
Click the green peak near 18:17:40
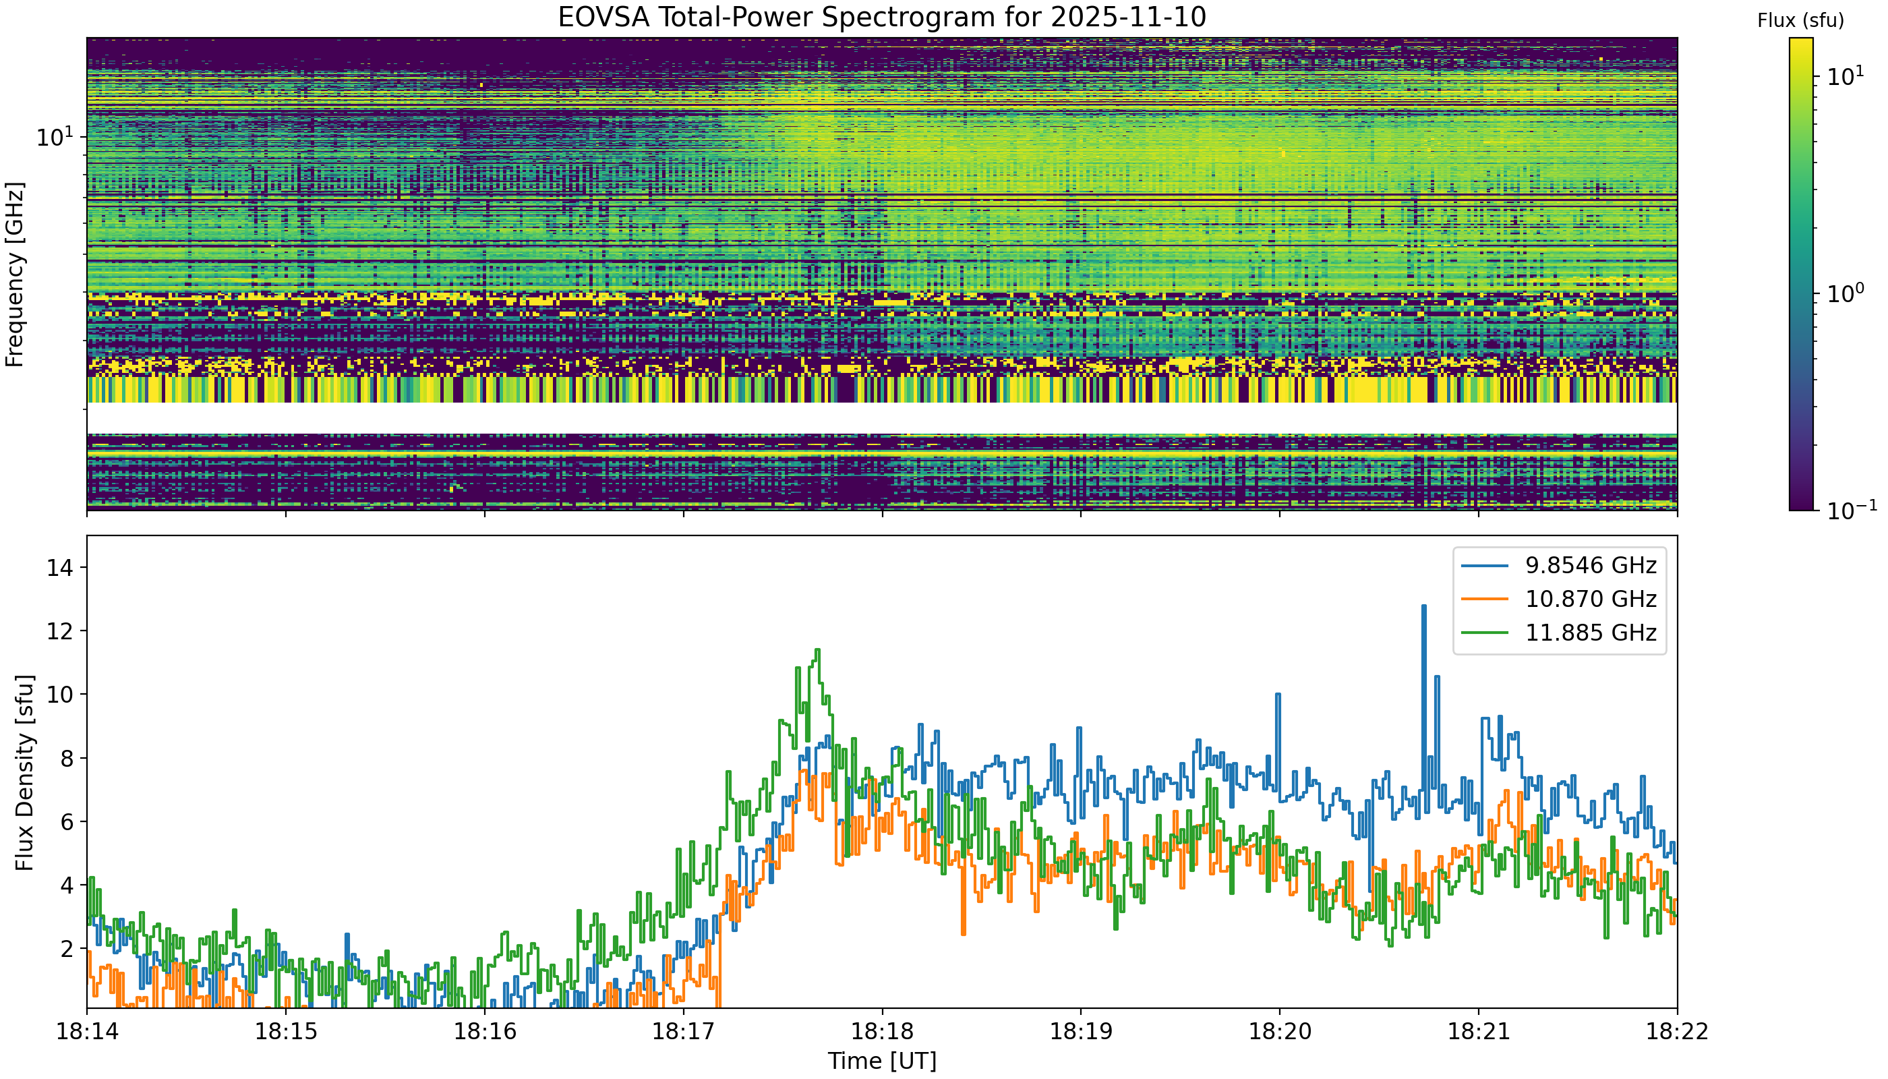[x=817, y=652]
